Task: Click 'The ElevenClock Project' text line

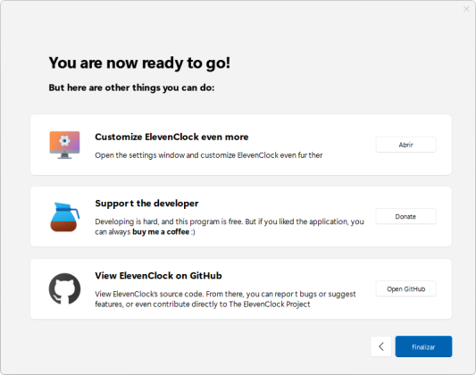Action: tap(270, 304)
